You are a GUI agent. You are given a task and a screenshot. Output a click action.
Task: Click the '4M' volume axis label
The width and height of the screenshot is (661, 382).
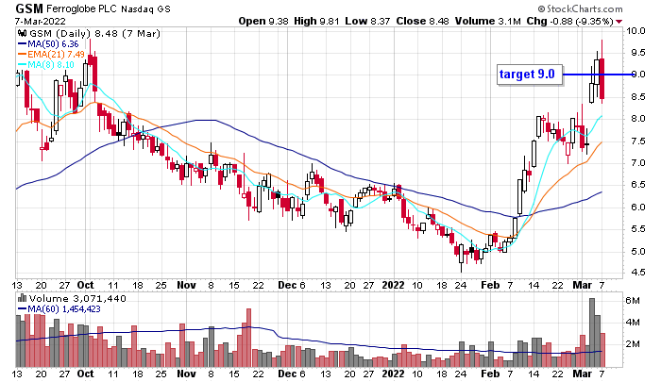pos(633,323)
